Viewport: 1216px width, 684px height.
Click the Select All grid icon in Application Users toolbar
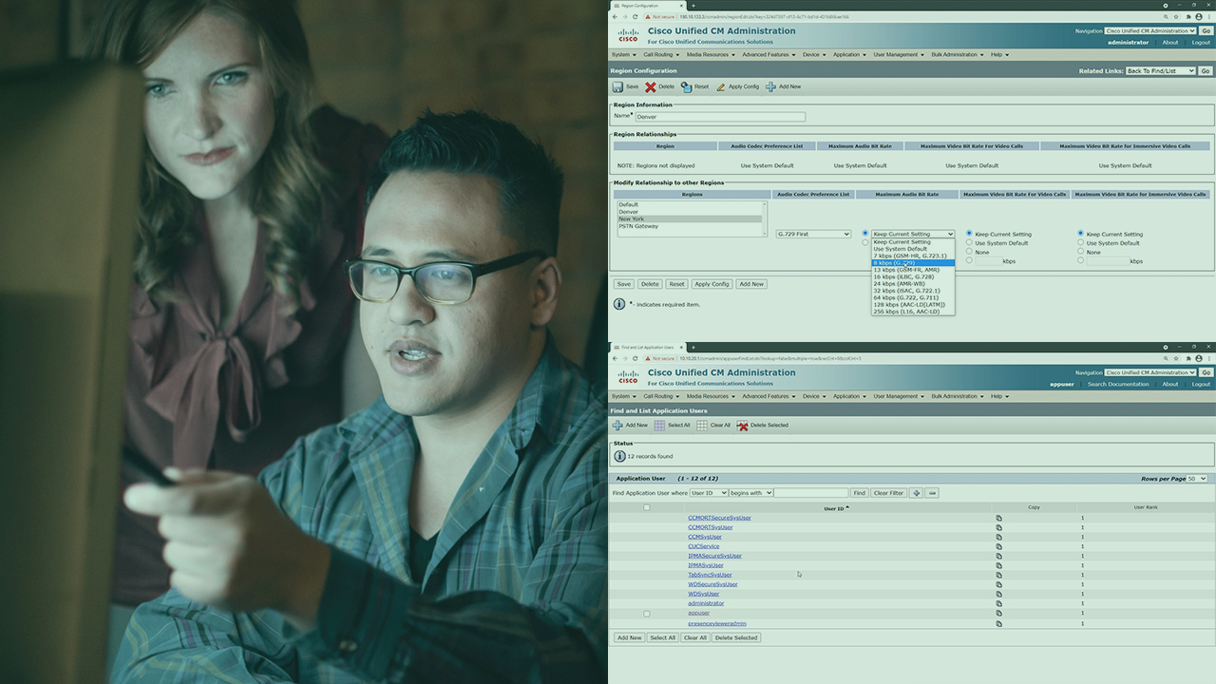tap(659, 426)
